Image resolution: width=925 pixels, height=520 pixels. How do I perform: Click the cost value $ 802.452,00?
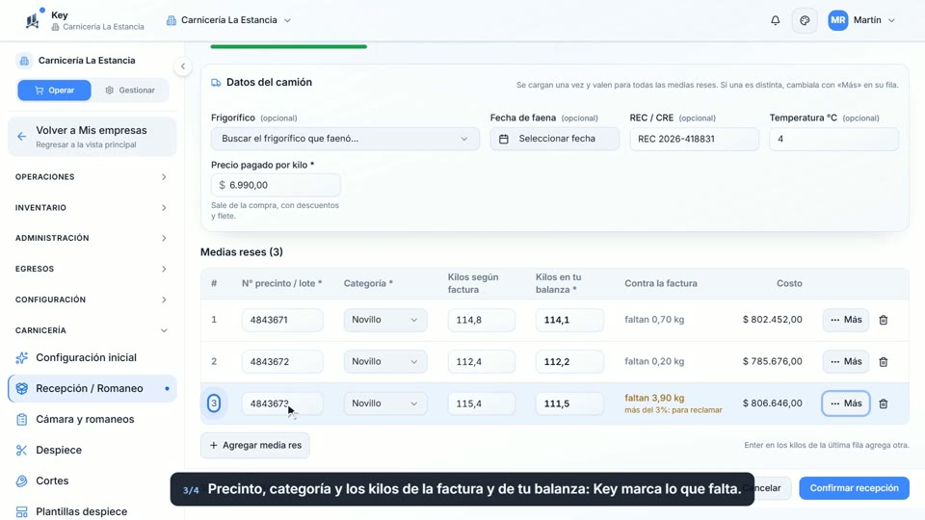pyautogui.click(x=772, y=320)
